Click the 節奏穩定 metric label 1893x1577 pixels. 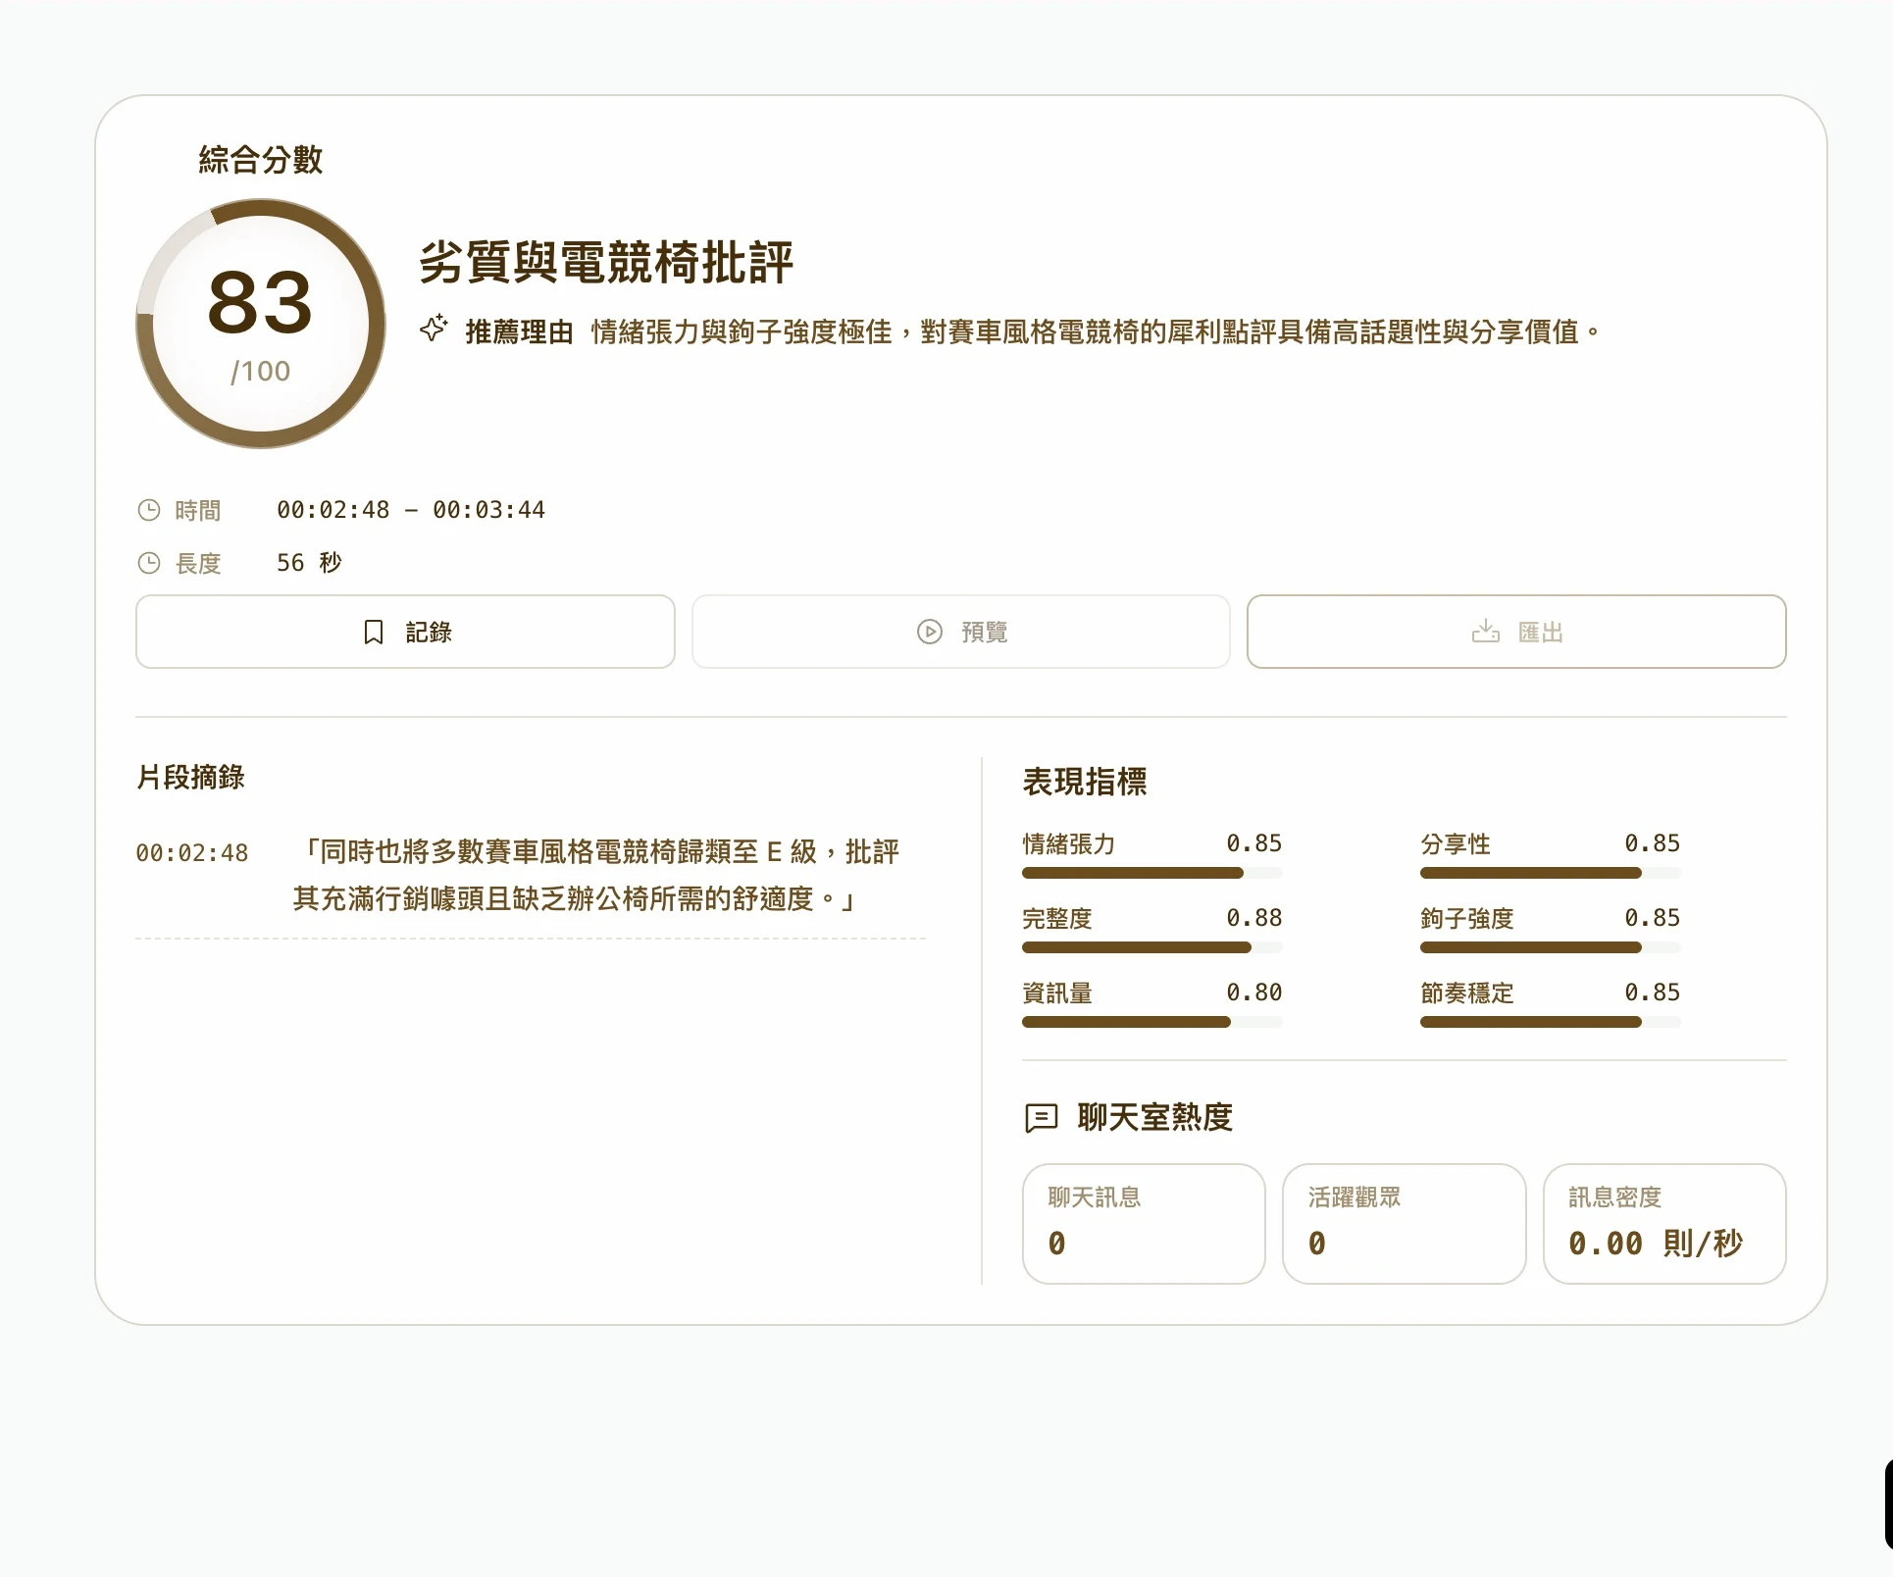click(x=1467, y=993)
